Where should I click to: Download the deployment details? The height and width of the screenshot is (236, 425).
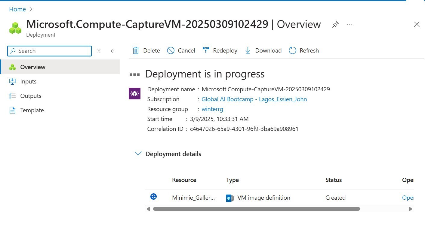coord(263,50)
